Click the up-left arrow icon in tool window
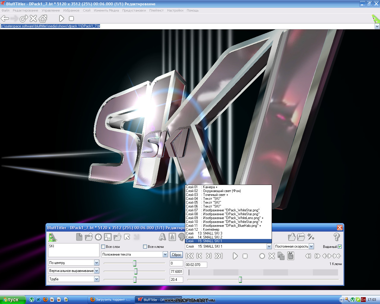This screenshot has width=380, height=304. click(x=127, y=237)
